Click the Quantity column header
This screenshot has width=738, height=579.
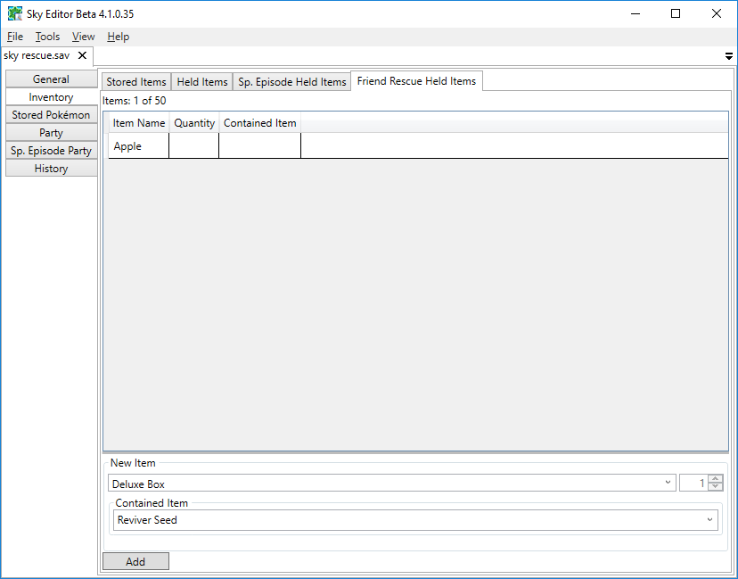194,123
